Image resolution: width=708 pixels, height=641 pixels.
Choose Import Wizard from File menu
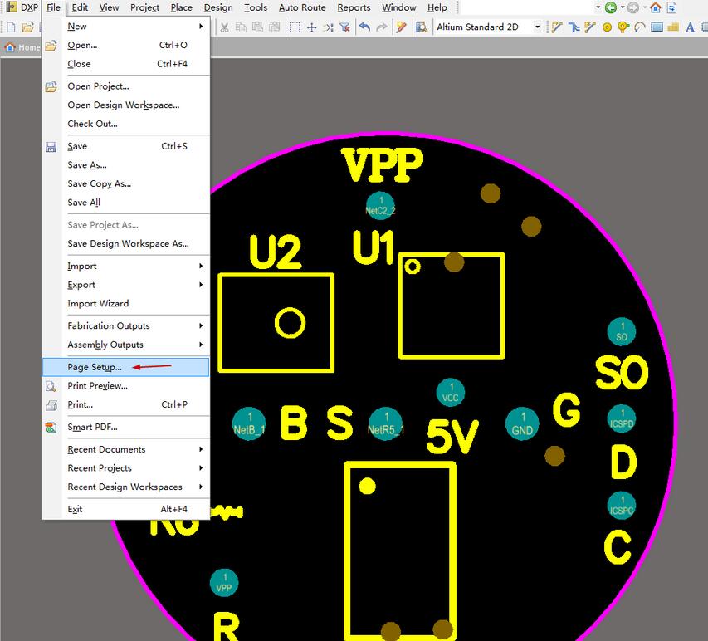[x=125, y=304]
